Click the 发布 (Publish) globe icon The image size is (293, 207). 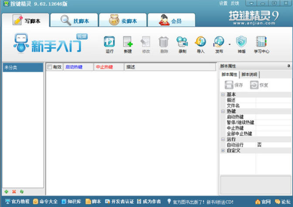(219, 44)
